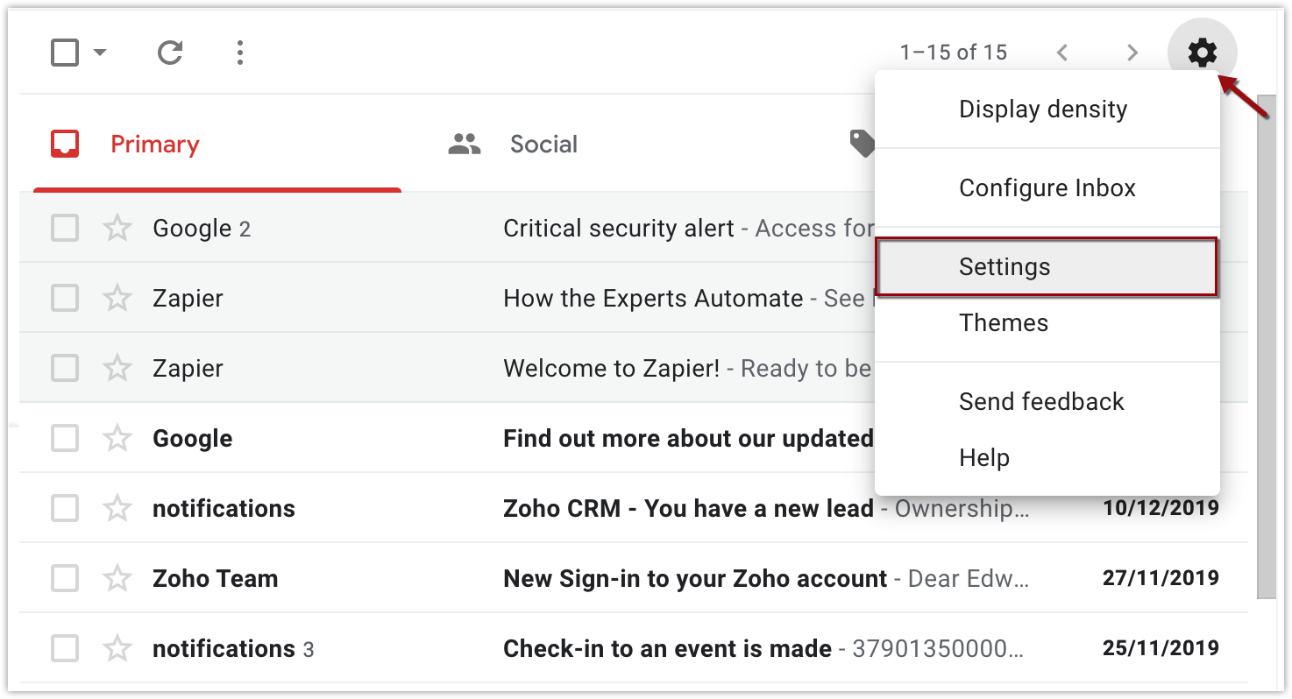
Task: Open Display density option
Action: (x=1043, y=109)
